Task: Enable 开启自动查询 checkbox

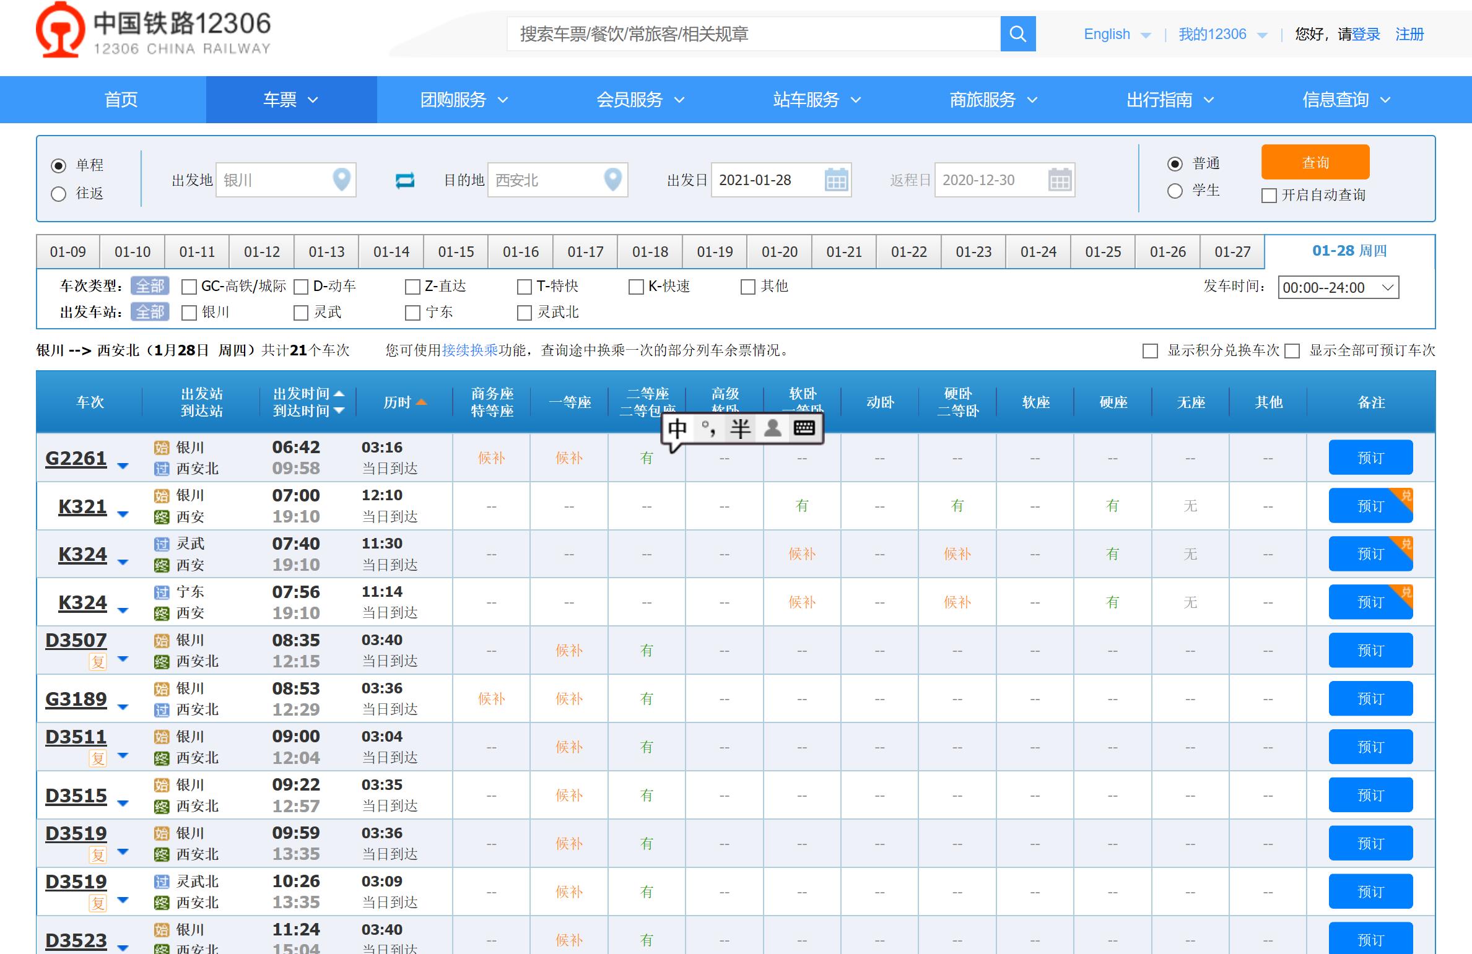Action: tap(1269, 196)
